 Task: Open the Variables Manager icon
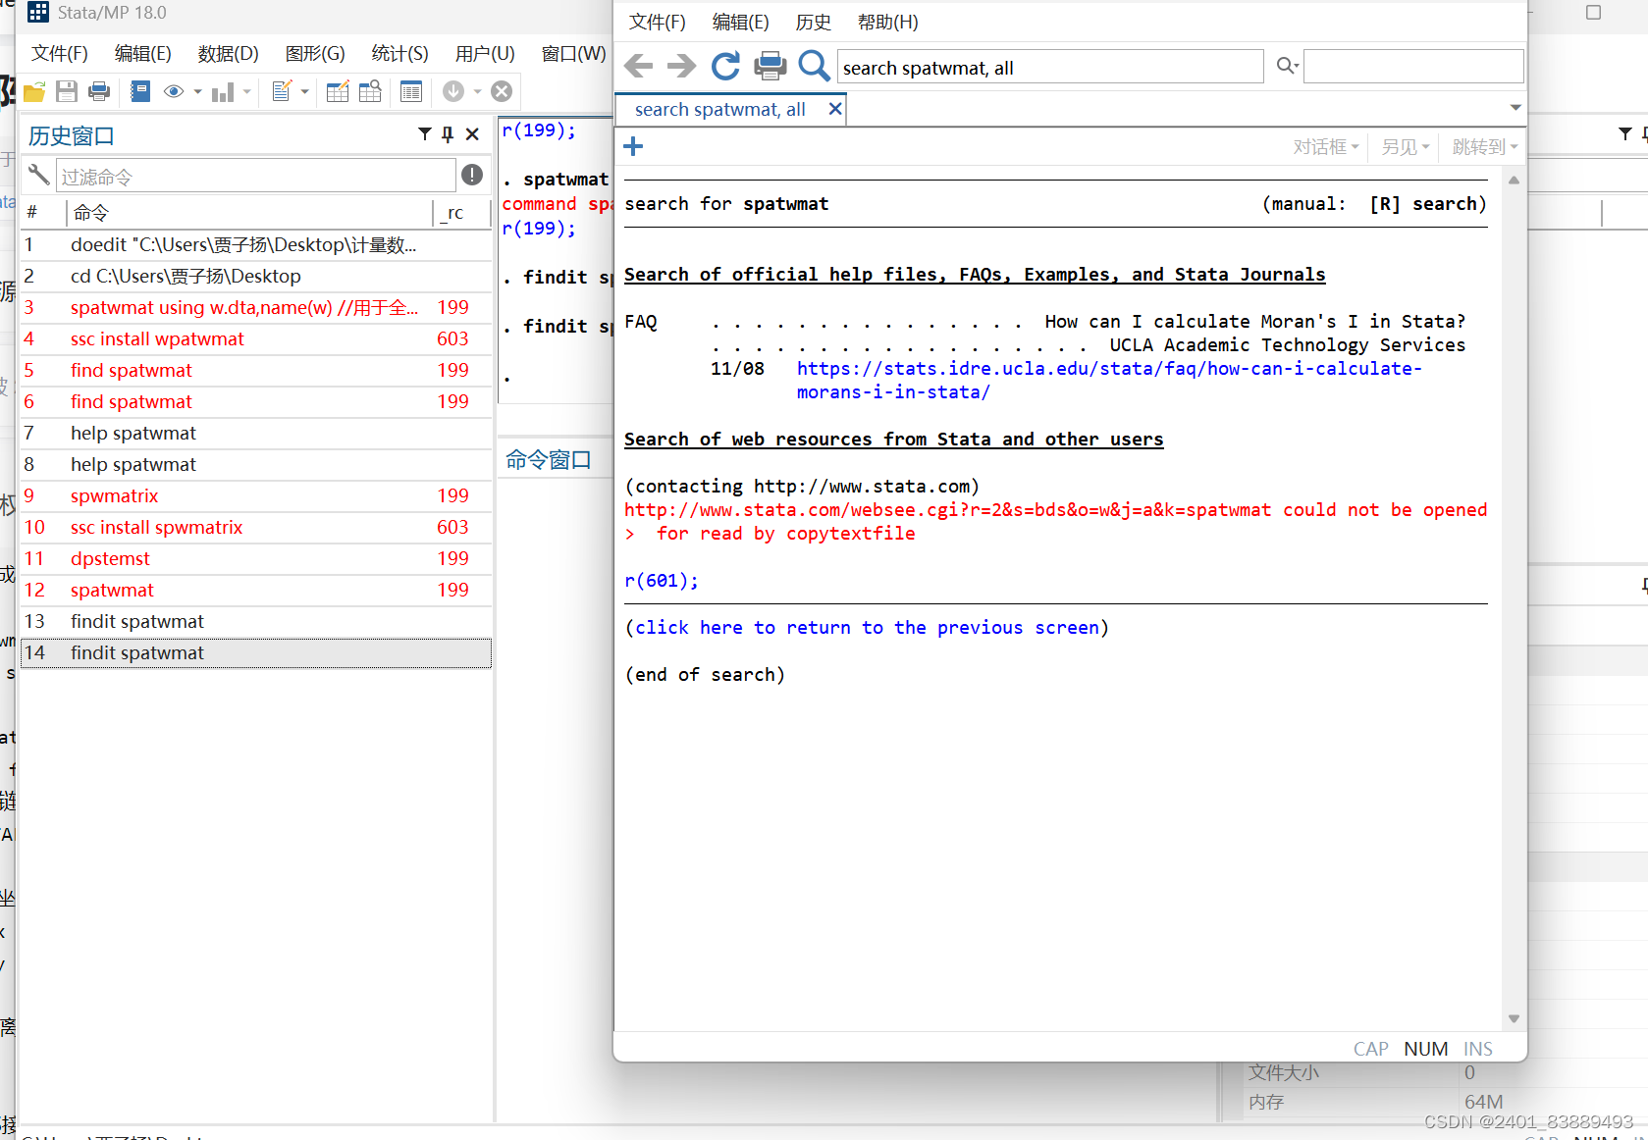point(411,92)
